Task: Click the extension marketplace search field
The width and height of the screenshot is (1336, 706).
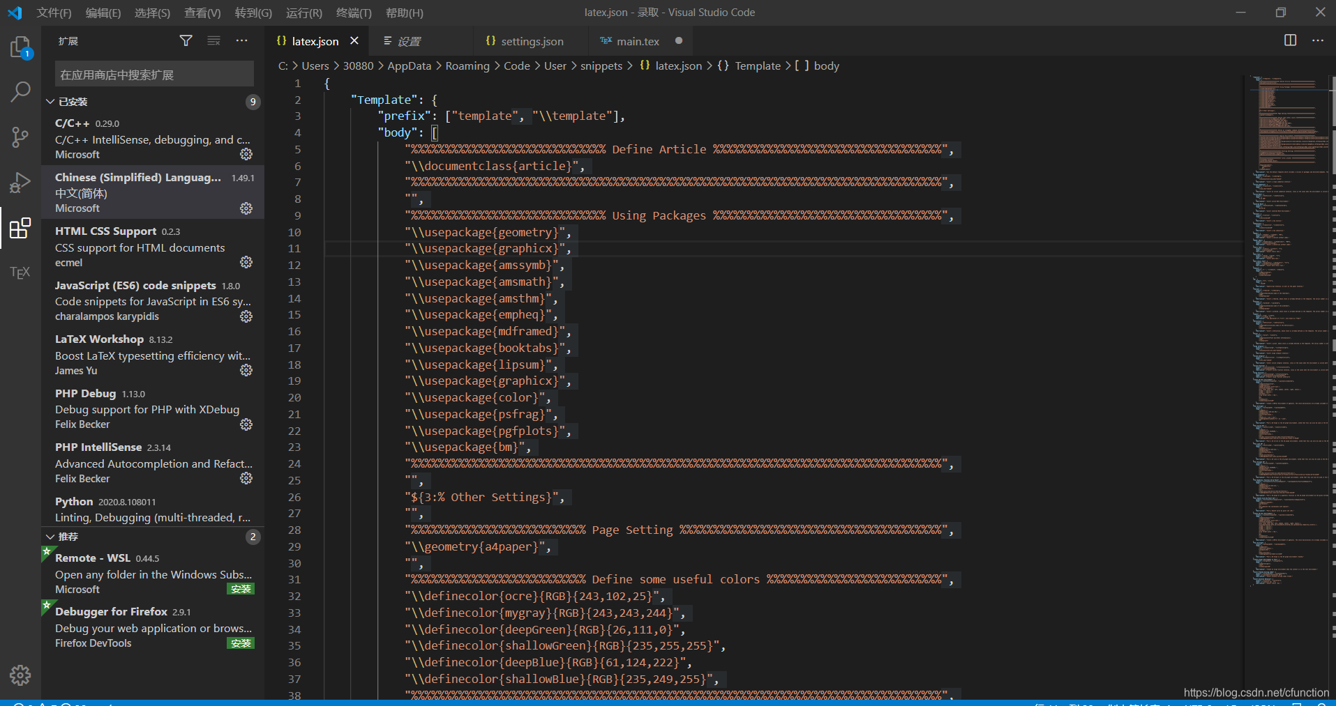Action: coord(154,74)
